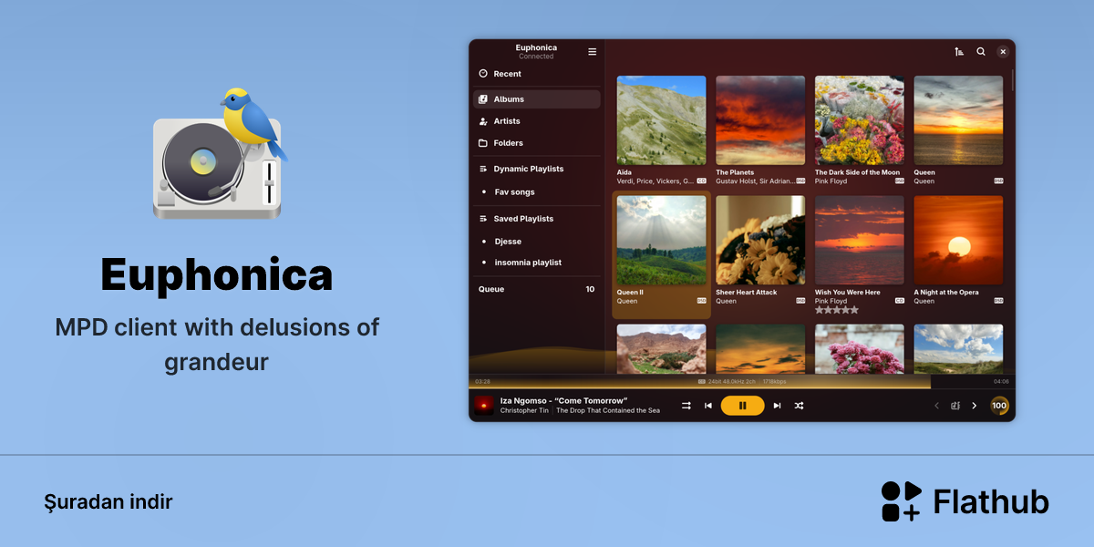Open the Saved Playlists section
Screen dimensions: 1094x547
pyautogui.click(x=537, y=219)
